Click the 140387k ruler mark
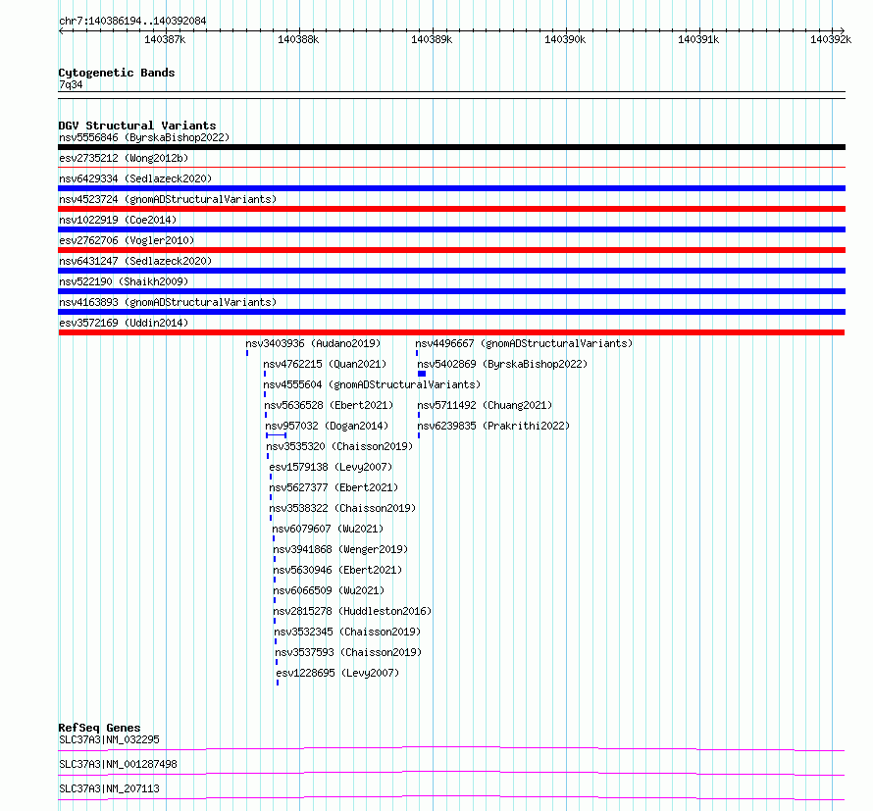The width and height of the screenshot is (873, 811). [x=165, y=39]
